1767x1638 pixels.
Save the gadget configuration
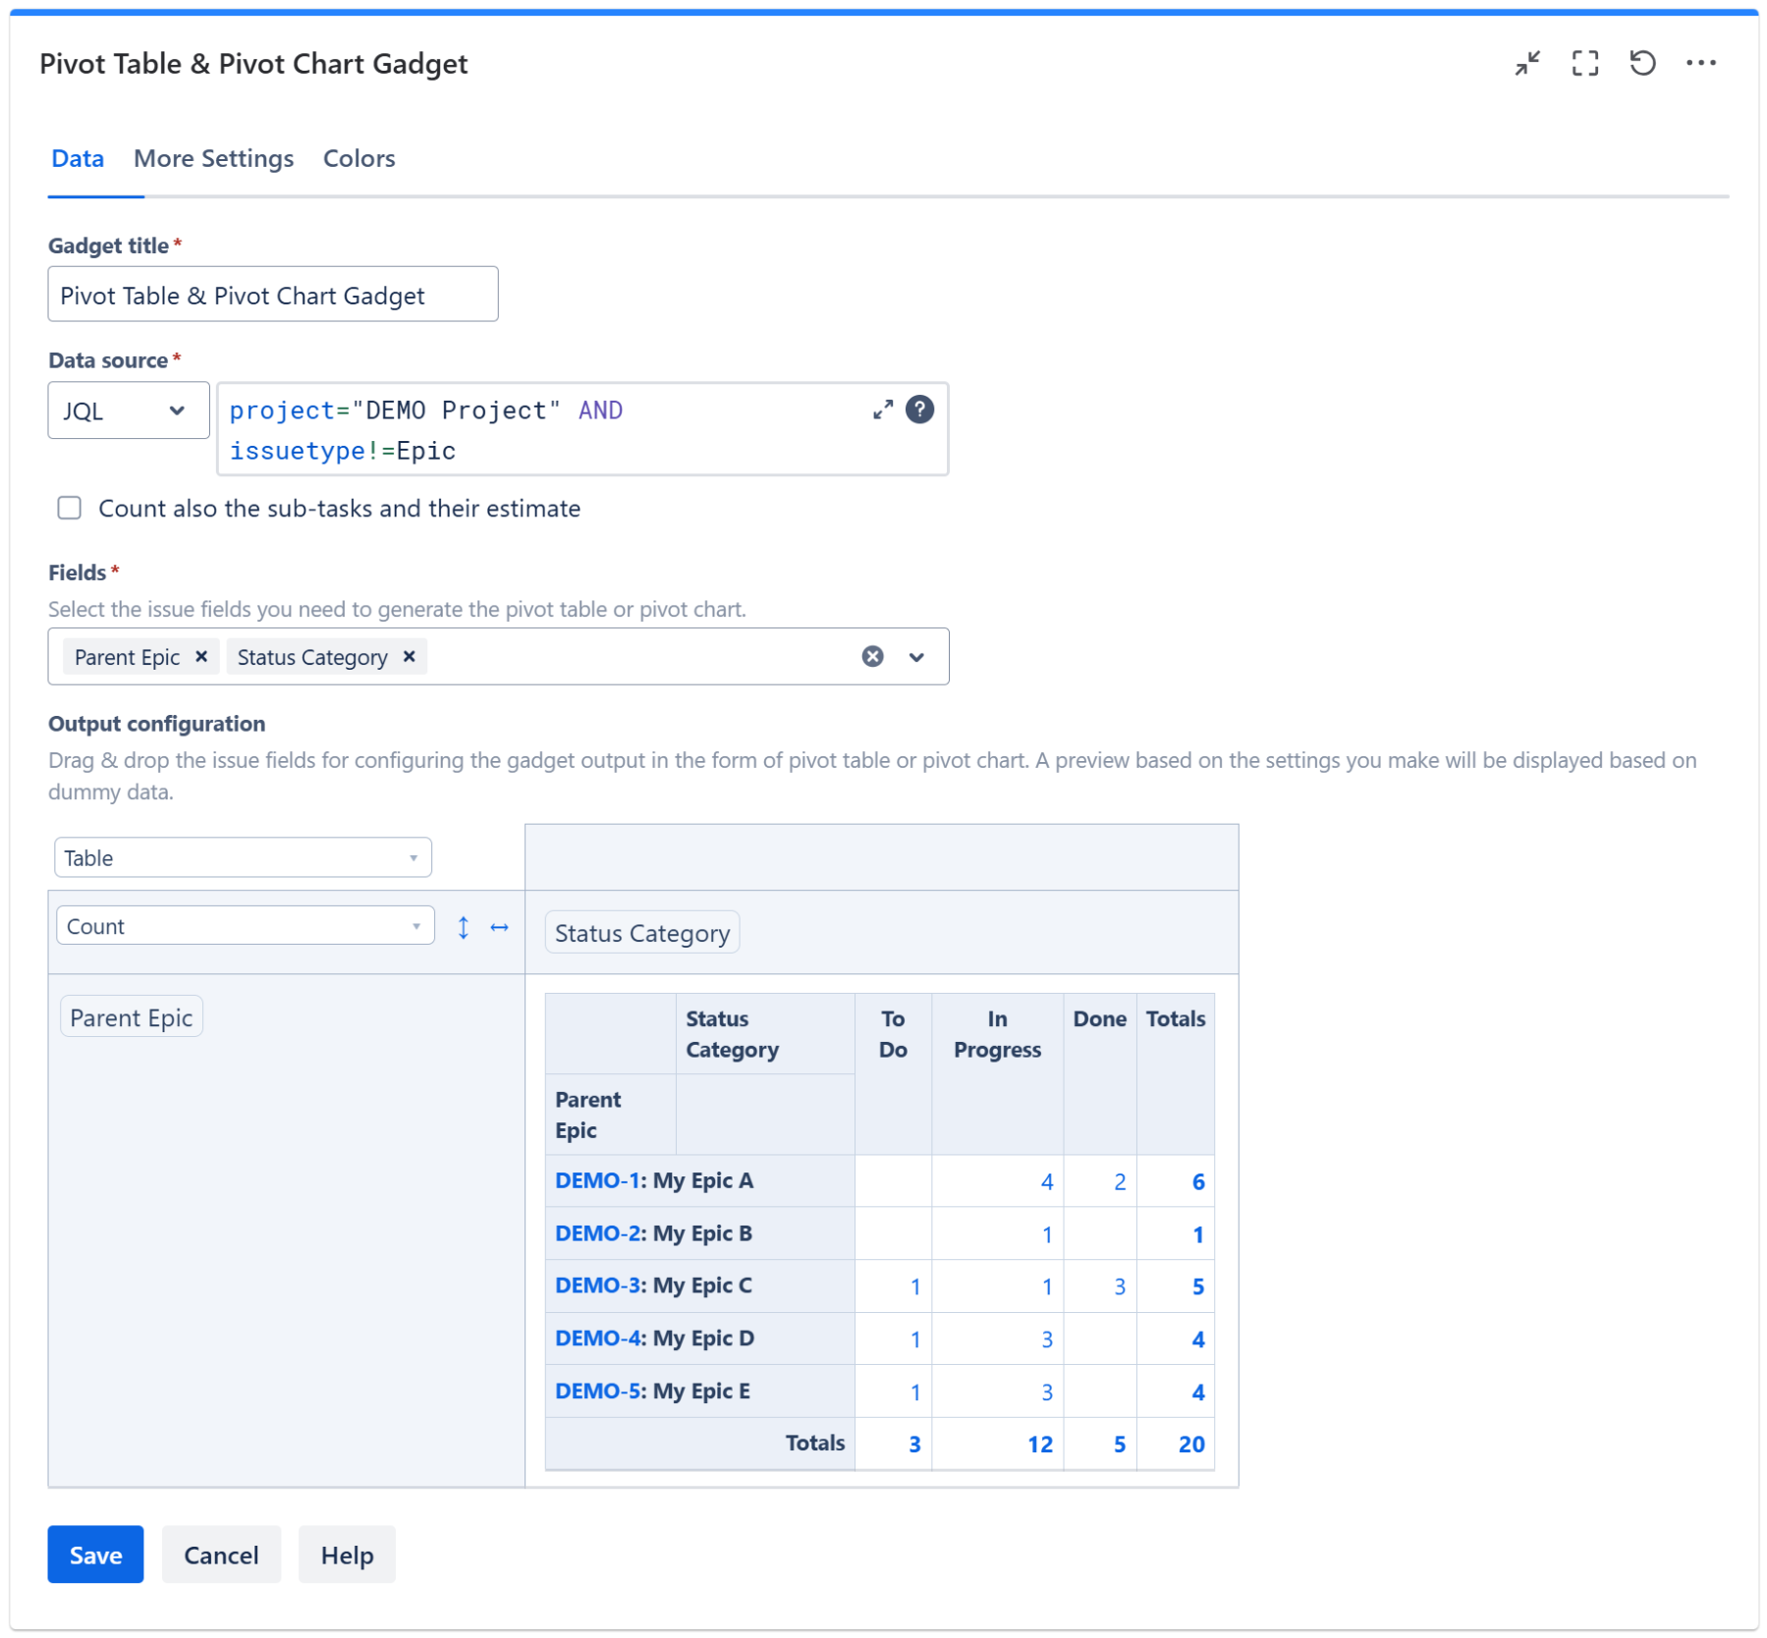[95, 1555]
